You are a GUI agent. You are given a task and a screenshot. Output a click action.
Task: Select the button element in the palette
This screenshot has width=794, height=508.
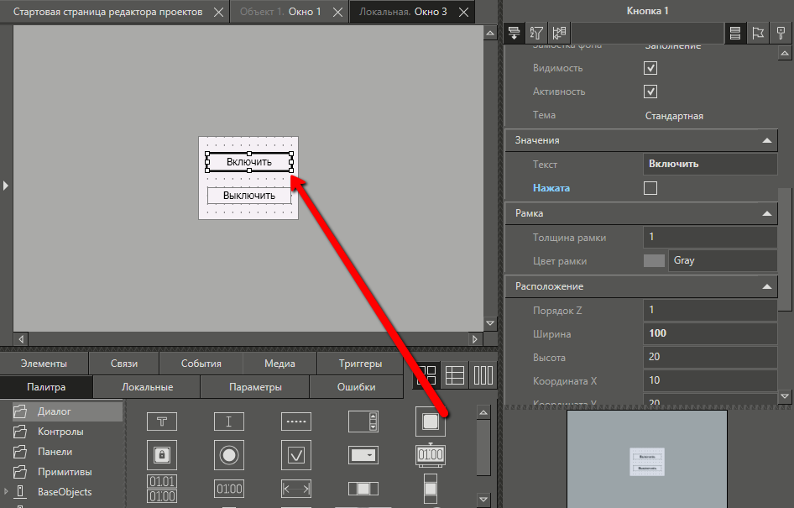point(430,422)
